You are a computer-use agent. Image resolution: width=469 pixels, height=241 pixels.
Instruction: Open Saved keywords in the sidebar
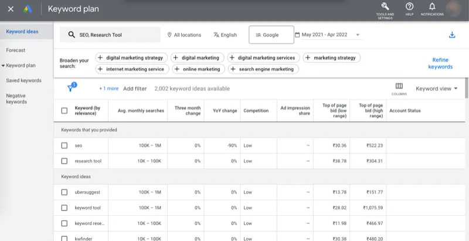[23, 80]
